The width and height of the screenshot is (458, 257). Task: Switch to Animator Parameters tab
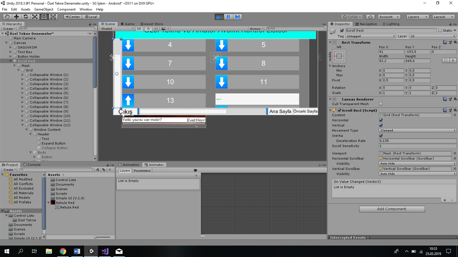(x=142, y=171)
